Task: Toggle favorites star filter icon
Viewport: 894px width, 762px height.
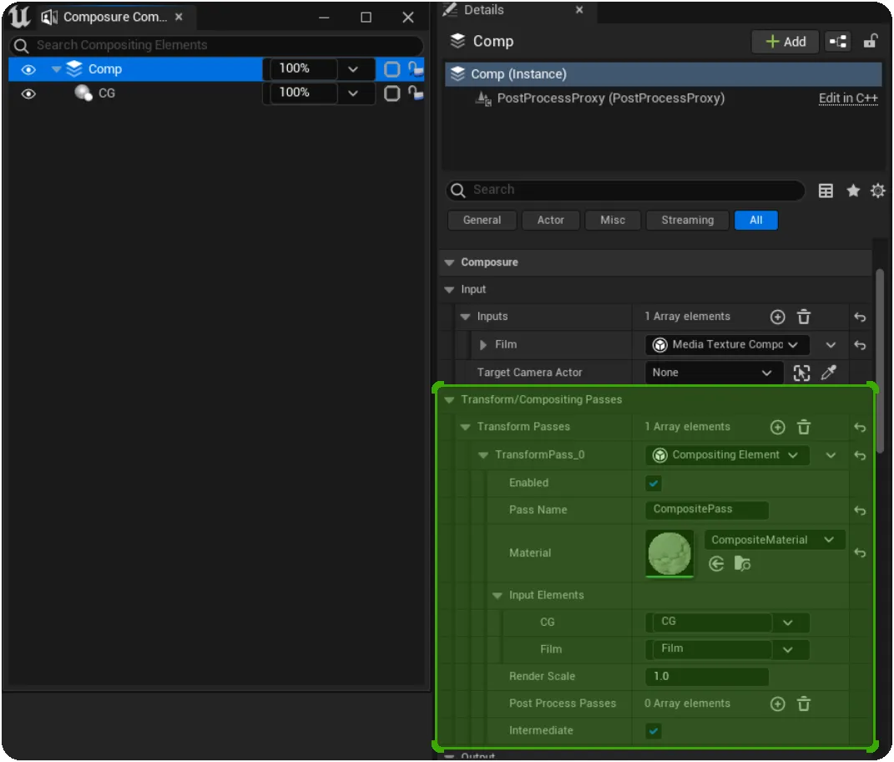Action: (x=853, y=190)
